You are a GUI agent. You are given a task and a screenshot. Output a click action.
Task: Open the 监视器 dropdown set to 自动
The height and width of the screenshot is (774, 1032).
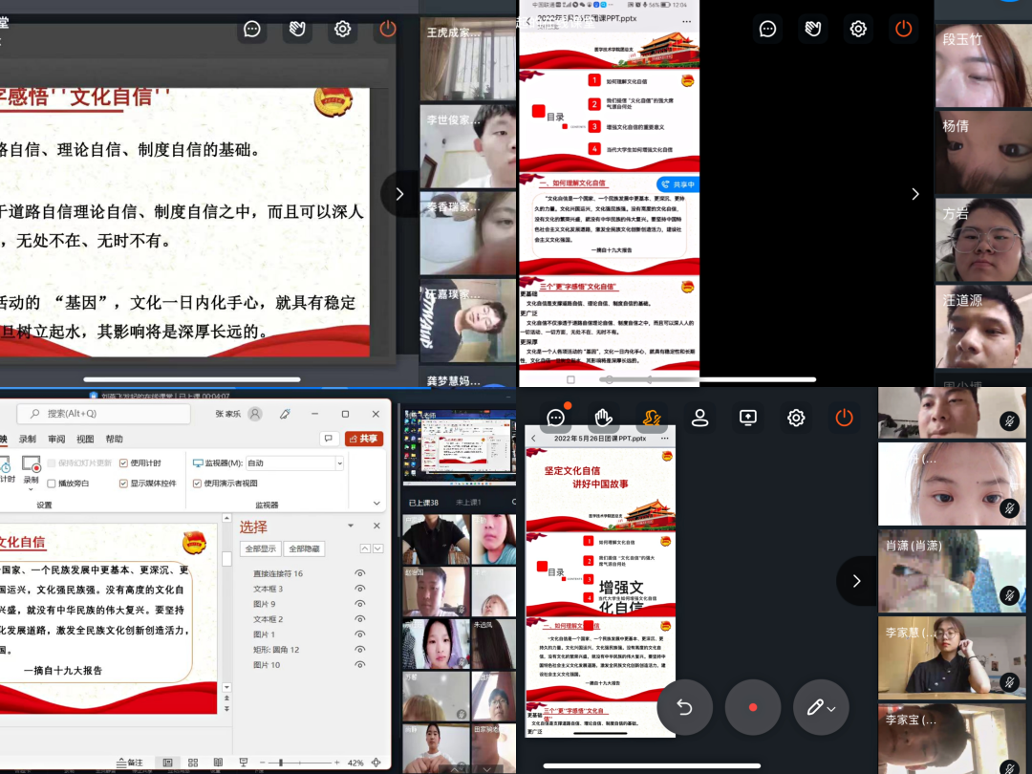pyautogui.click(x=338, y=463)
